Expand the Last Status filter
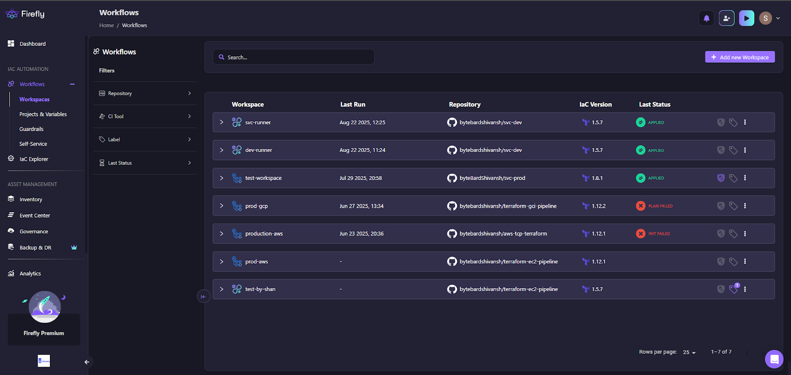 145,163
